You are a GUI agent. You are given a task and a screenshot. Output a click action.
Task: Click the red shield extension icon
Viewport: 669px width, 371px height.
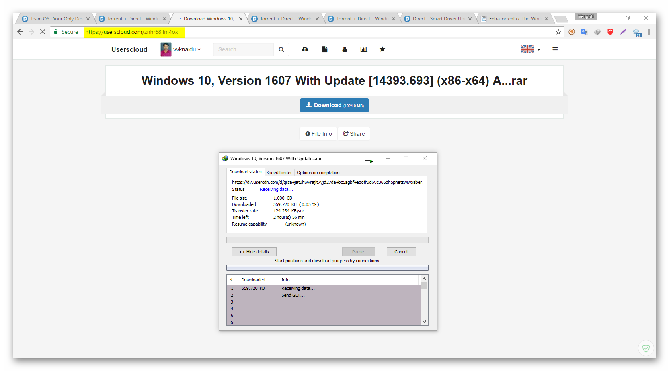point(610,32)
